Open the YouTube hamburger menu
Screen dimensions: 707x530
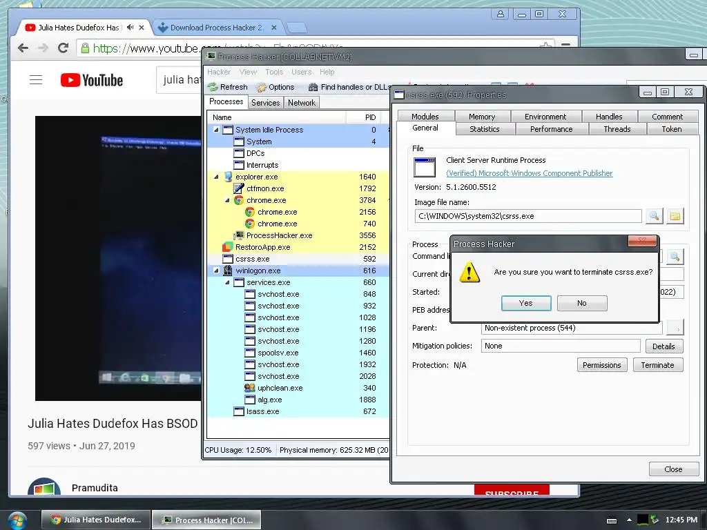coord(36,80)
